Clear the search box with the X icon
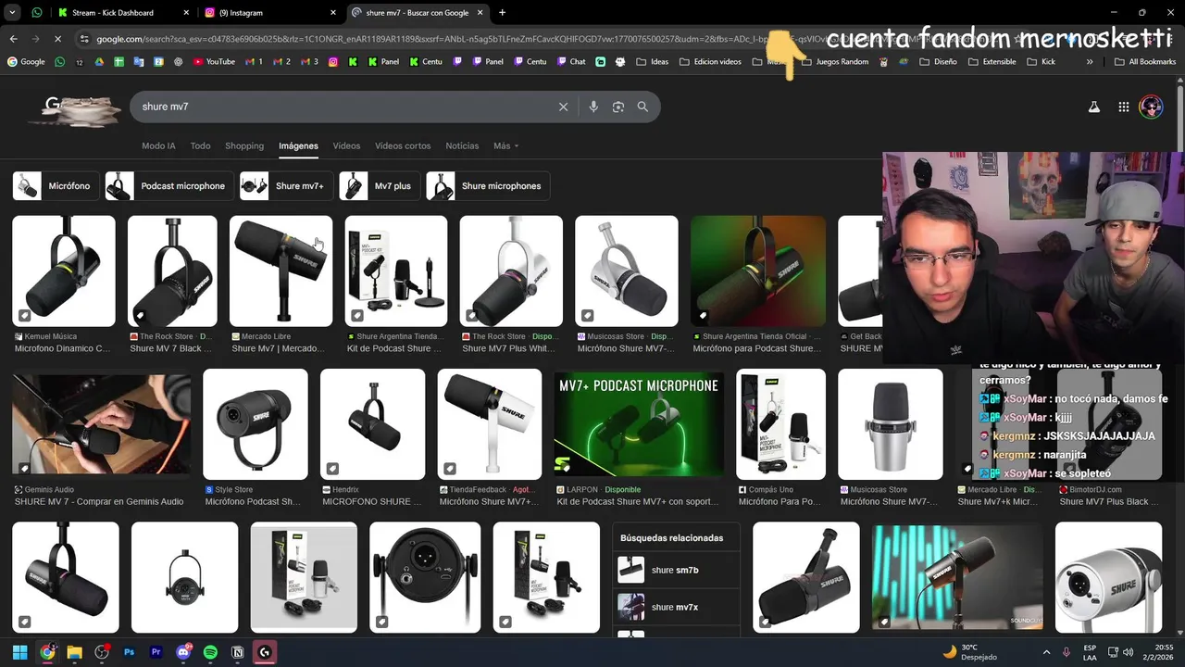Image resolution: width=1185 pixels, height=667 pixels. point(563,107)
